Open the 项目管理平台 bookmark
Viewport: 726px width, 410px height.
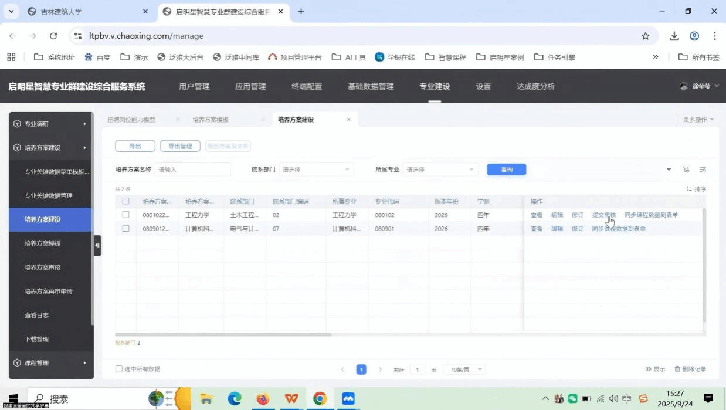[x=295, y=57]
